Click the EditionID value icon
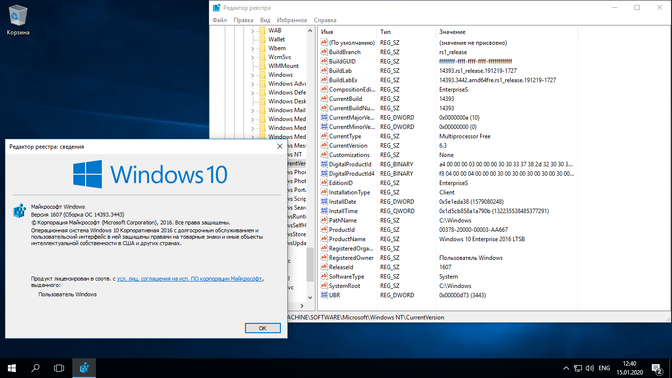Screen dimensions: 672x378 coord(324,183)
